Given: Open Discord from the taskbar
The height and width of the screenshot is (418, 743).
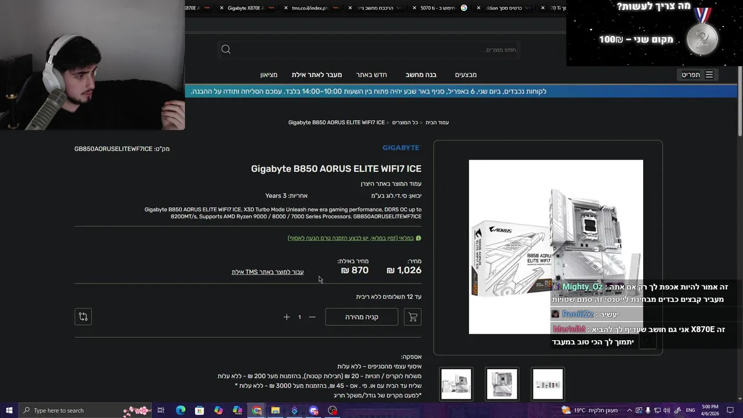Looking at the screenshot, I should (x=313, y=410).
